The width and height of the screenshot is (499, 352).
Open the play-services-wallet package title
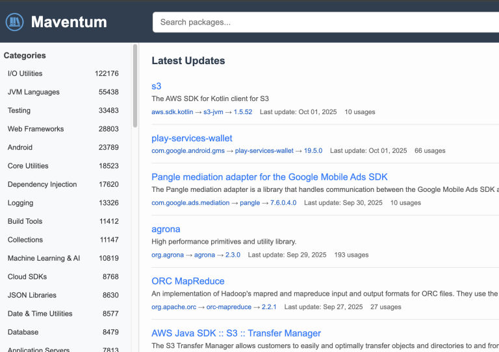click(x=192, y=138)
